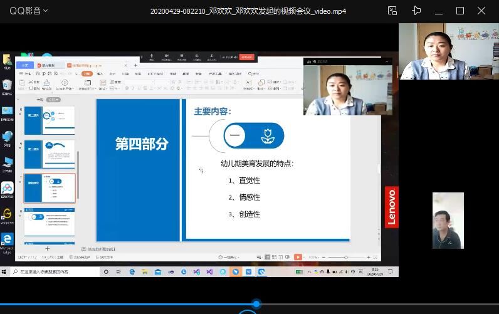Click the orange slideshow play button
Image resolution: width=499 pixels, height=314 pixels.
[298, 257]
